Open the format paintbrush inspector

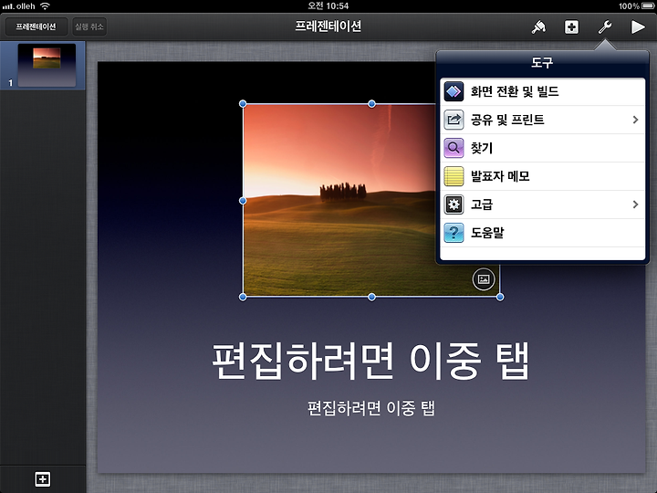(x=539, y=27)
